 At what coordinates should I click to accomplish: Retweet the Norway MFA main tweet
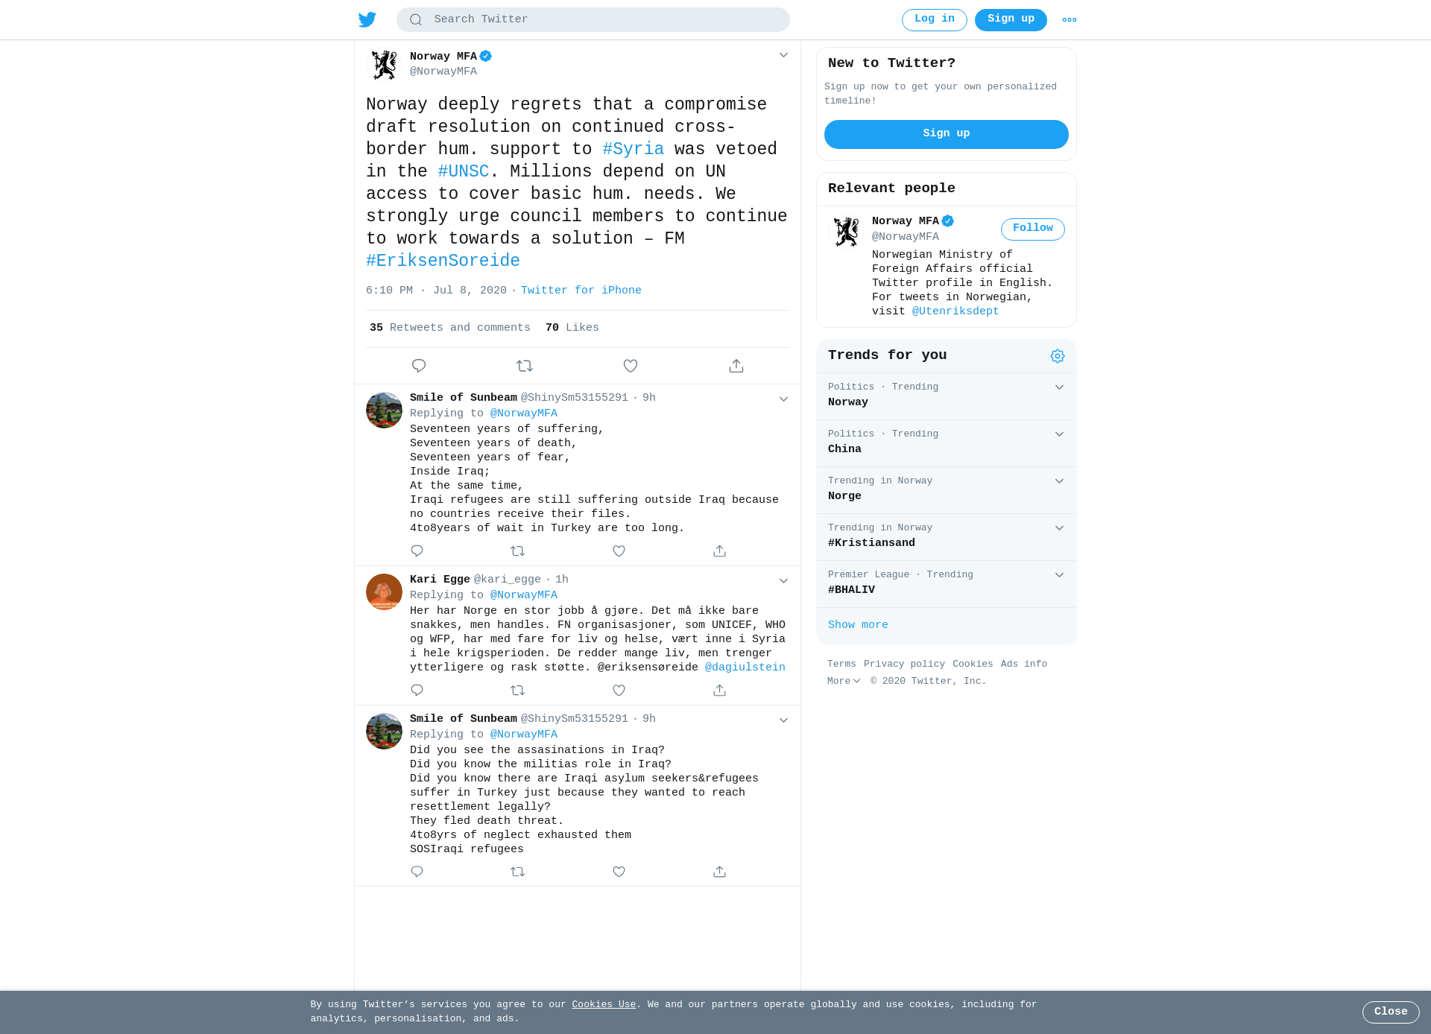[525, 366]
